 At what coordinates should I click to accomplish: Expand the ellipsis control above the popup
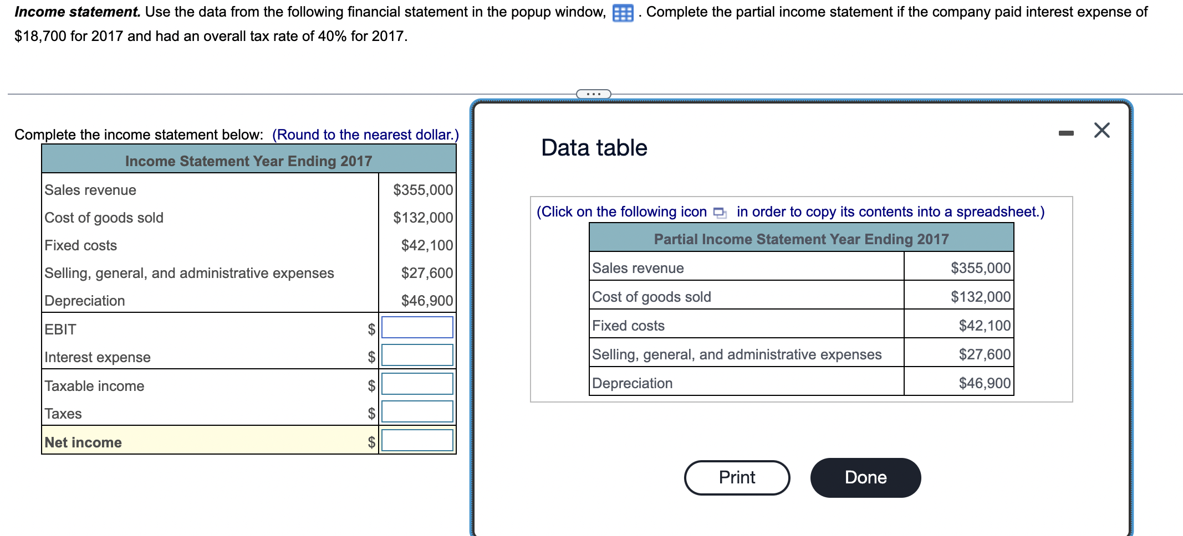tap(593, 94)
